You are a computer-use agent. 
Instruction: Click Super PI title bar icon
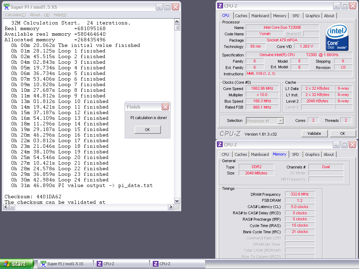pos(6,7)
